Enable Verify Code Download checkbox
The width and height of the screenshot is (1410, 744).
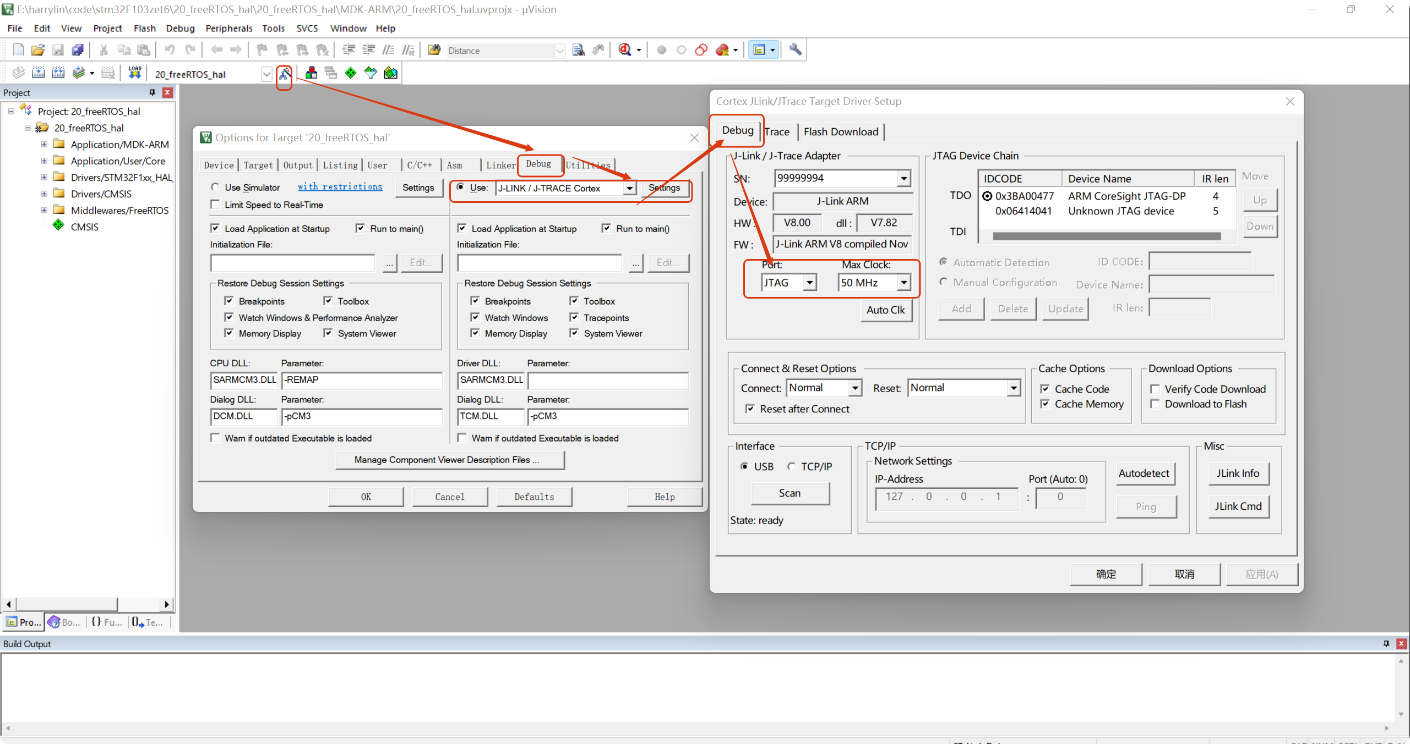point(1155,389)
